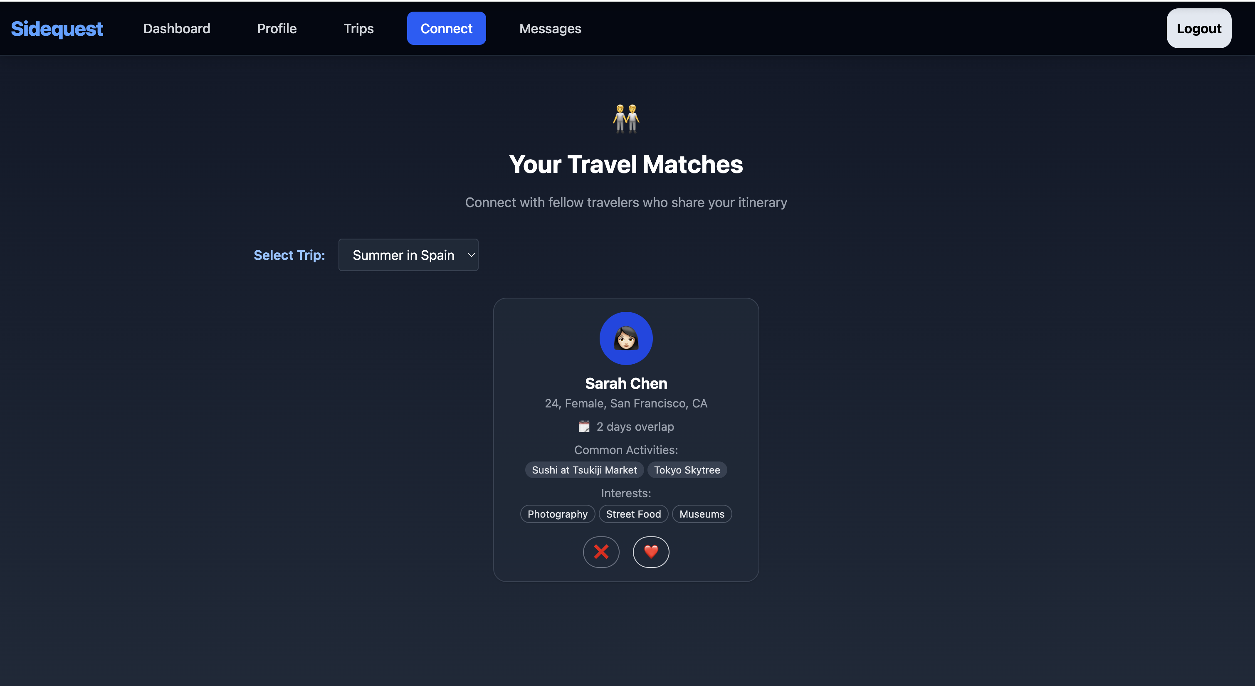Click the calendar icon beside days overlap
The width and height of the screenshot is (1255, 686).
(584, 427)
